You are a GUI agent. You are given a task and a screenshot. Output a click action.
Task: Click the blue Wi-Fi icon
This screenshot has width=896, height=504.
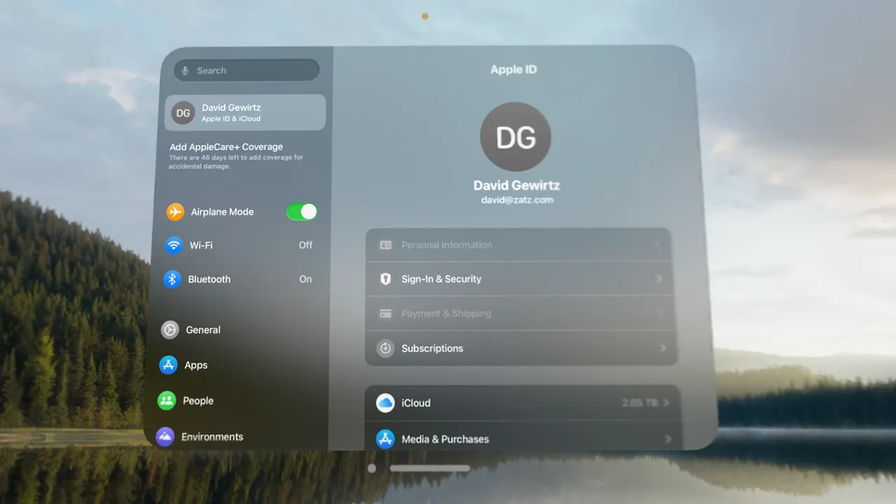174,246
